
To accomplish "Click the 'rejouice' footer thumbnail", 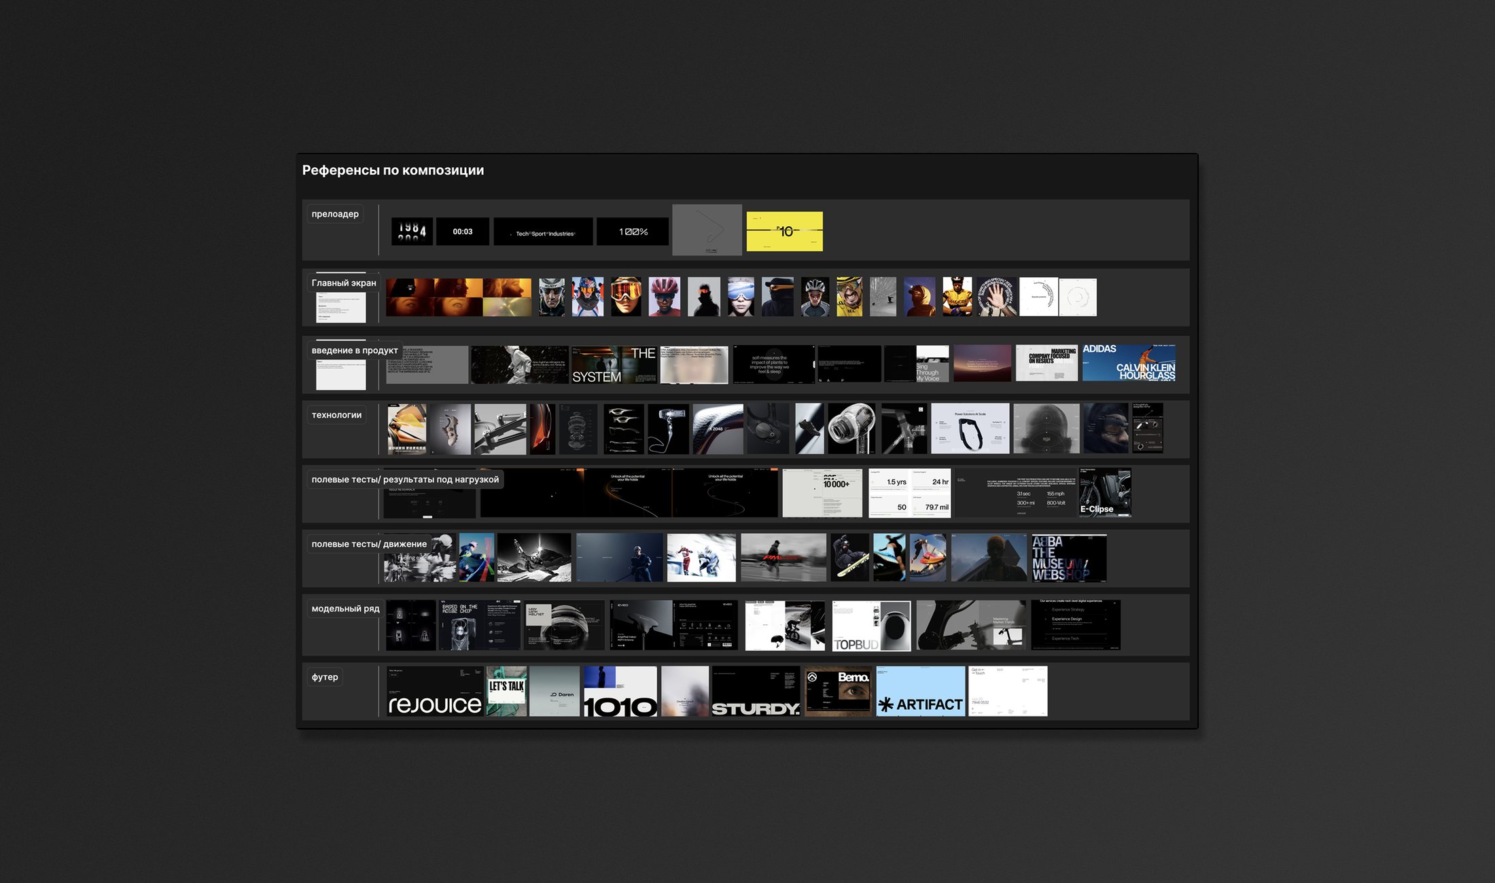I will 435,691.
